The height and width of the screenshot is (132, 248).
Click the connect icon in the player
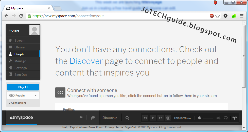coord(168,118)
